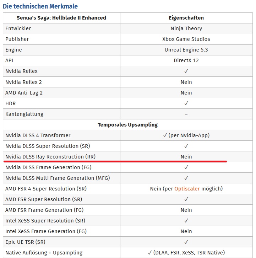Click the "Xbox Game Studios" publisher cell
Image resolution: width=256 pixels, height=258 pixels.
[x=186, y=39]
